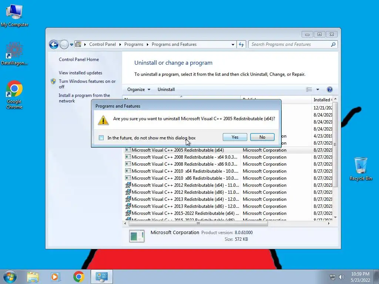Screen dimensions: 379x284
Task: Select Visual C++ 2010 x64 Redistributable row
Action: 228,171
